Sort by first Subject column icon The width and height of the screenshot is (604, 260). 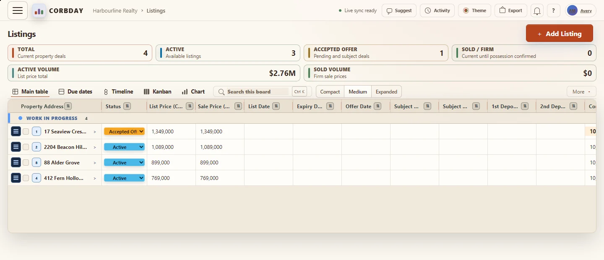(x=427, y=106)
